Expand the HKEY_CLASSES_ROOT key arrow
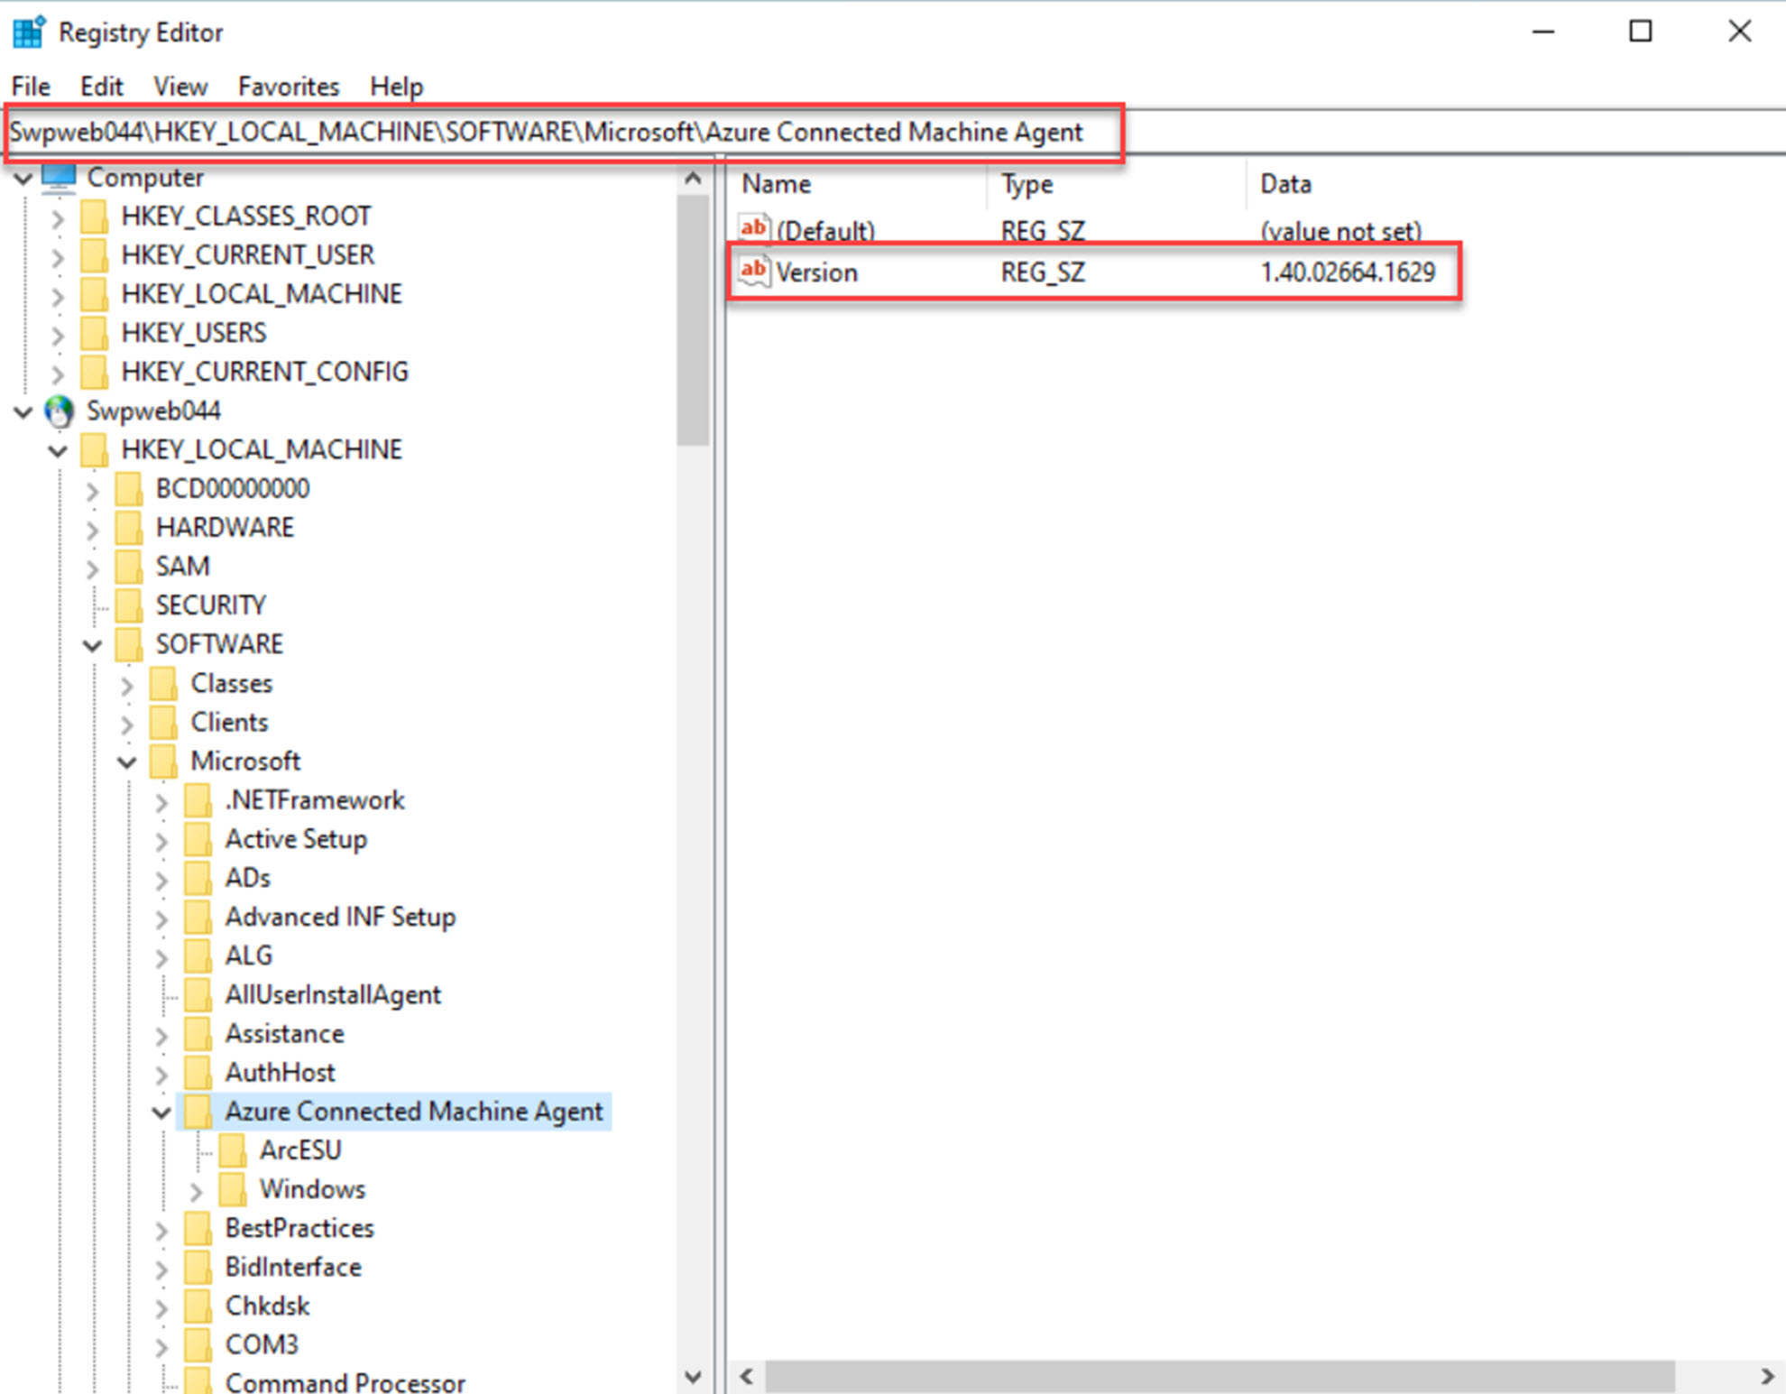1786x1394 pixels. (x=58, y=217)
